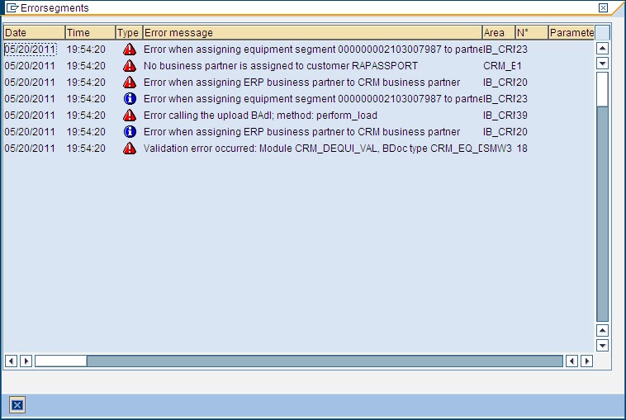
Task: Click the upper scroll-up arrow of vertical scrollbar
Action: 602,49
